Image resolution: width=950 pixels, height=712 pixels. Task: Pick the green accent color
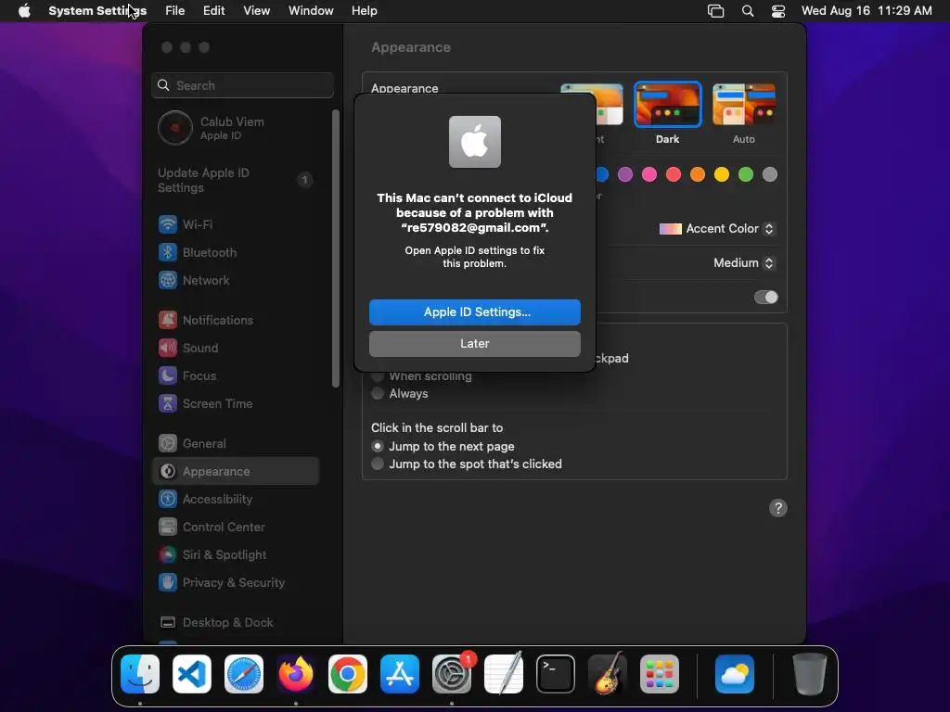tap(746, 175)
